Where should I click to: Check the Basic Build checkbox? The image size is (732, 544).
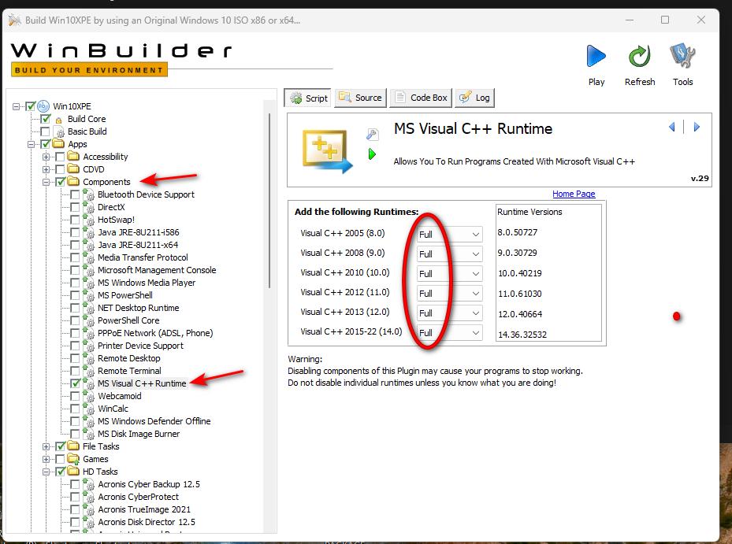[x=45, y=131]
